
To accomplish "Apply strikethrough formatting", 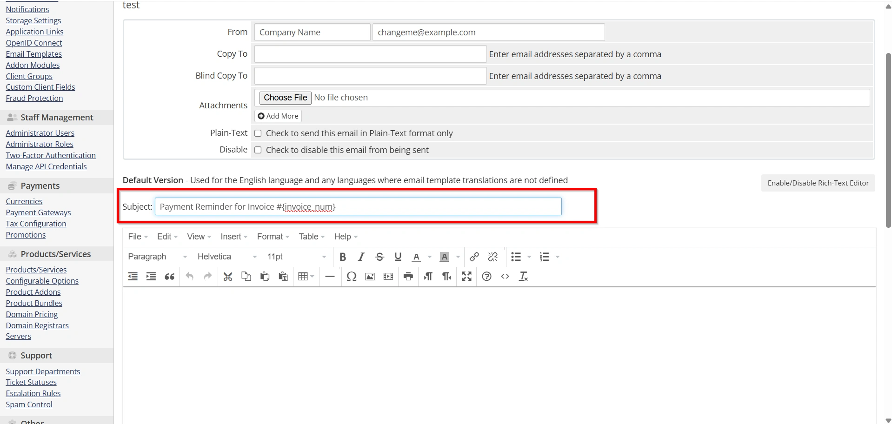I will pyautogui.click(x=379, y=257).
